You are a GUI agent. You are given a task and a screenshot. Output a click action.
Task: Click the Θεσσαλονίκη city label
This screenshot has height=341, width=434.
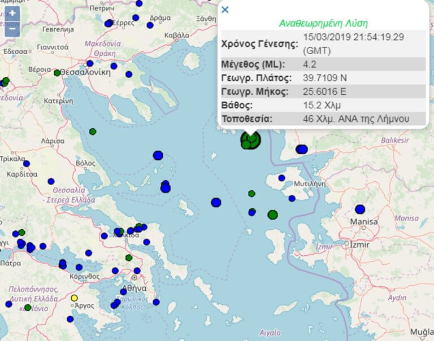pos(85,72)
